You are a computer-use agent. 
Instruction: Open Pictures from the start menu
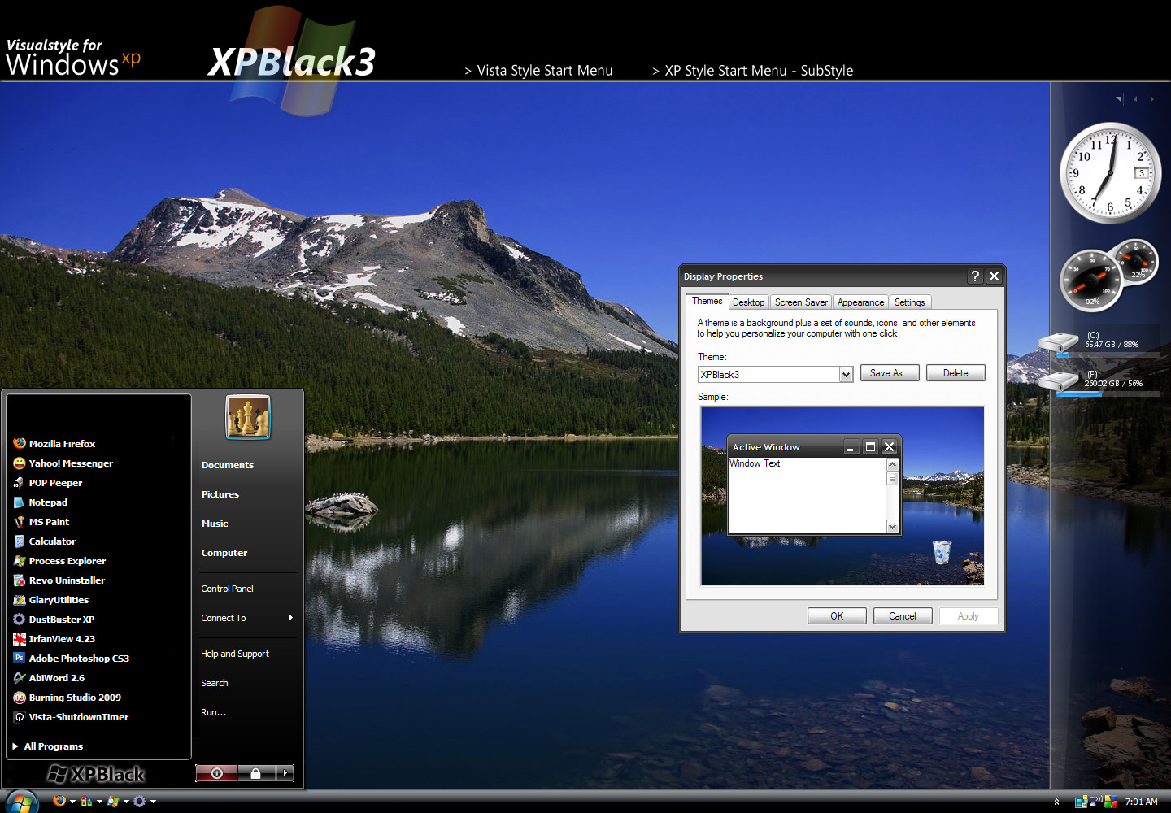(x=220, y=494)
